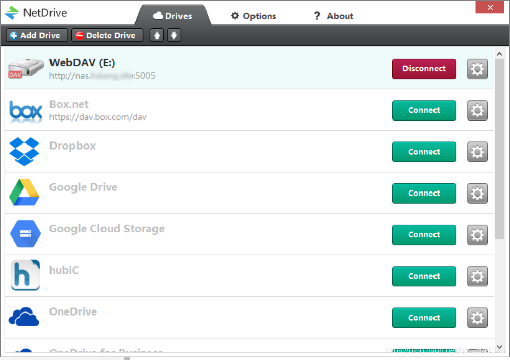Click the NetDrive logo icon
This screenshot has height=360, width=510.
pyautogui.click(x=12, y=13)
